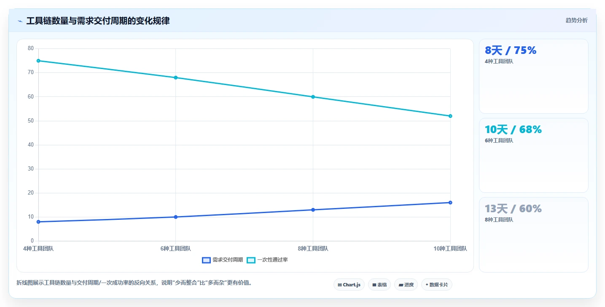This screenshot has height=307, width=605.
Task: Click the lightning icon beside the title
Action: coord(20,21)
